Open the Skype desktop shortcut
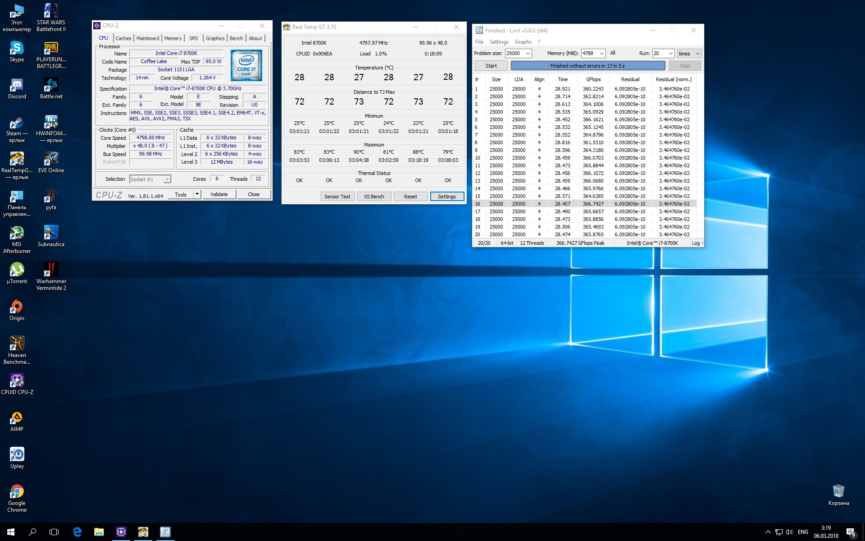This screenshot has width=865, height=541. click(x=17, y=48)
